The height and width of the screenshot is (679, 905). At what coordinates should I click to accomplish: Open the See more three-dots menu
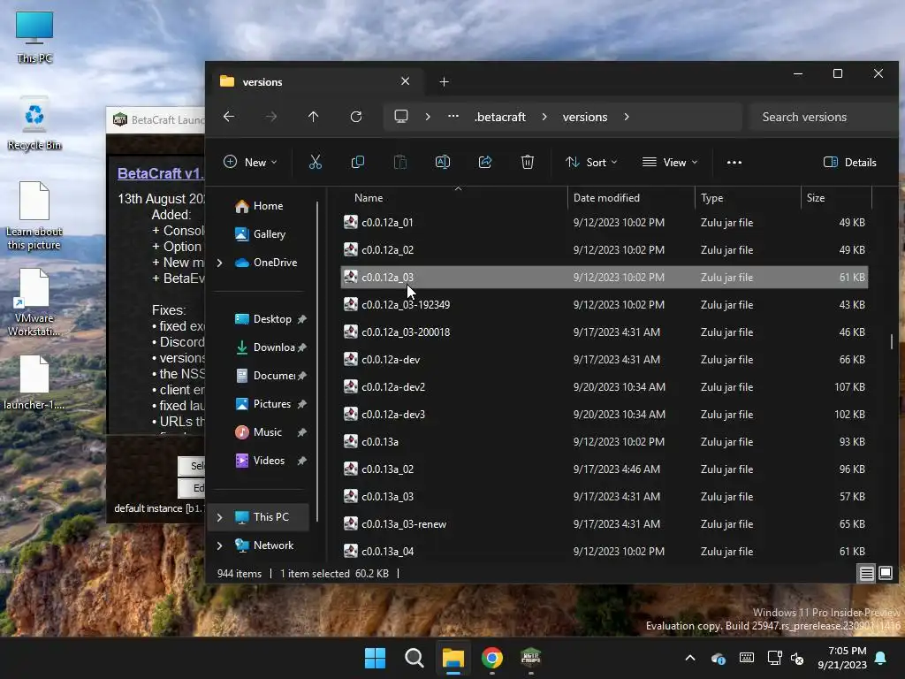(x=734, y=163)
